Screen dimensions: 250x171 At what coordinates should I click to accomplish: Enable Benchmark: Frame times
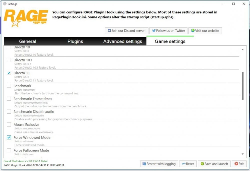tap(9, 99)
